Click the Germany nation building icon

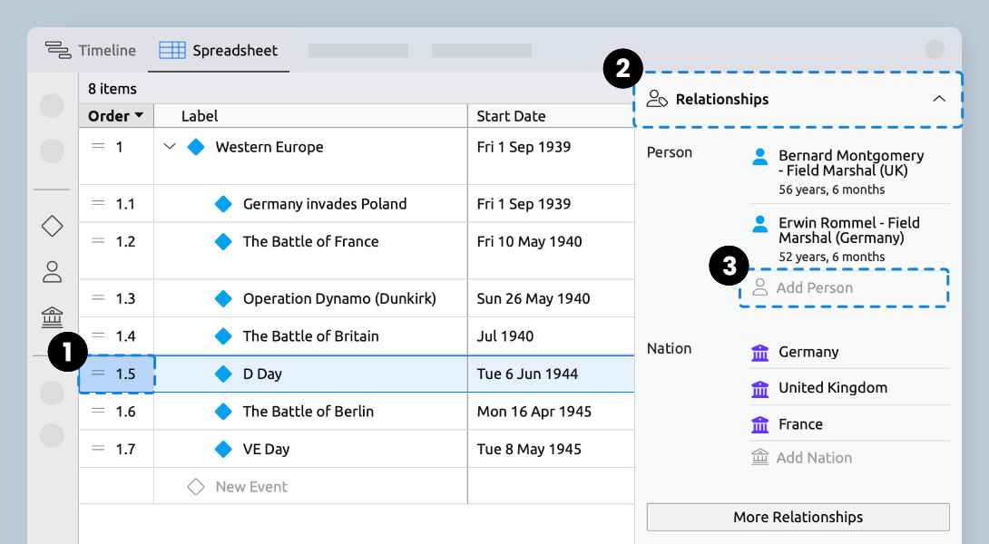click(x=760, y=353)
